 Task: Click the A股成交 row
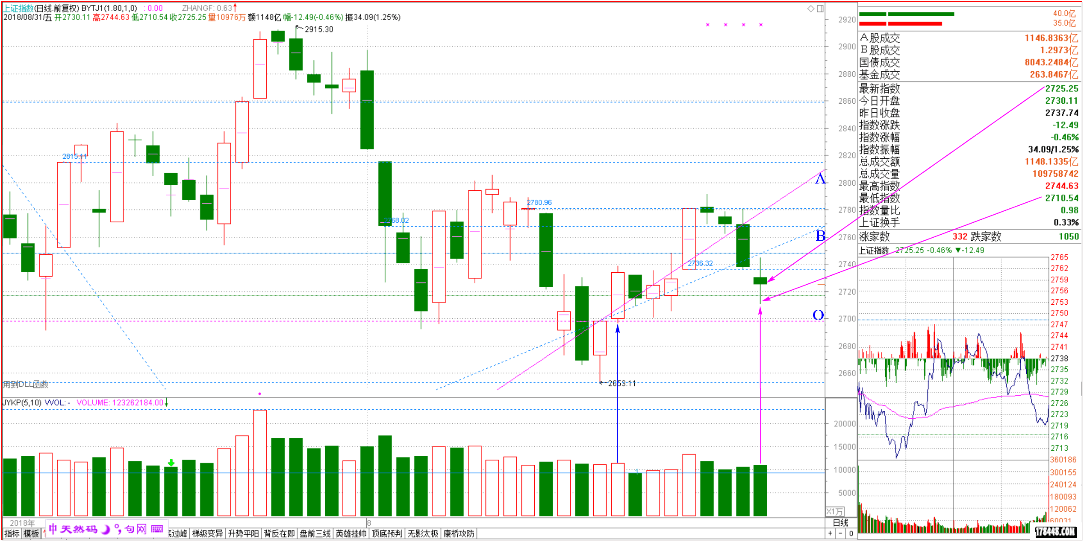pyautogui.click(x=969, y=38)
